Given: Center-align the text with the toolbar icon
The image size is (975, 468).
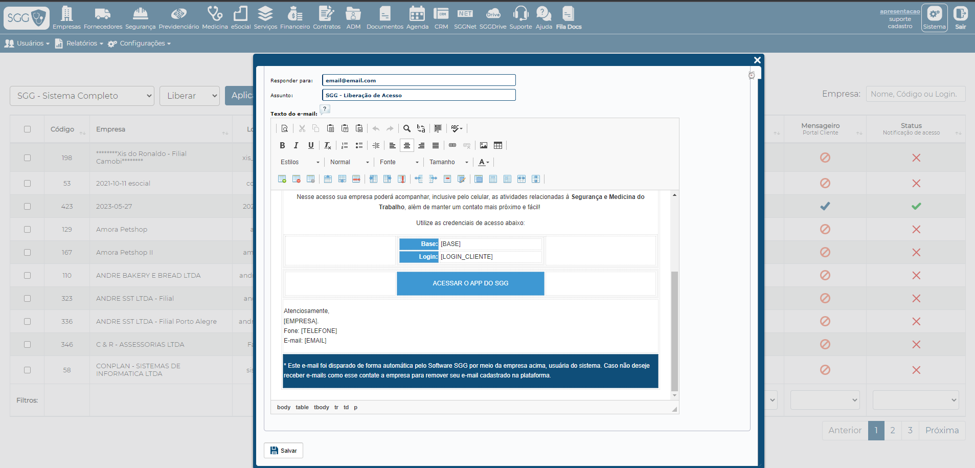Looking at the screenshot, I should [407, 146].
